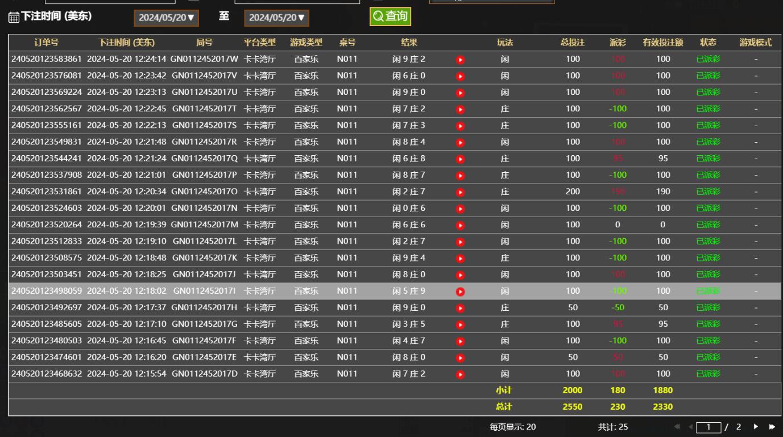Viewport: 783px width, 437px height.
Task: Select highlighted order number 240520123498059
Action: (x=47, y=292)
